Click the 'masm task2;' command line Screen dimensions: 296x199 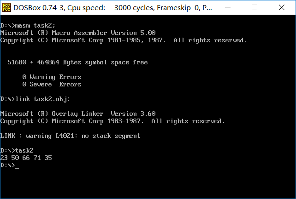point(28,25)
